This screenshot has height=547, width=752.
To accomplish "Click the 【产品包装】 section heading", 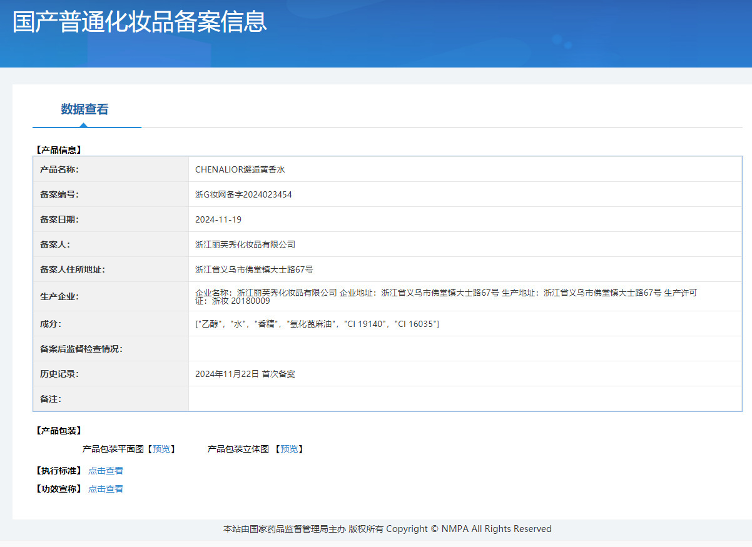I will click(58, 431).
